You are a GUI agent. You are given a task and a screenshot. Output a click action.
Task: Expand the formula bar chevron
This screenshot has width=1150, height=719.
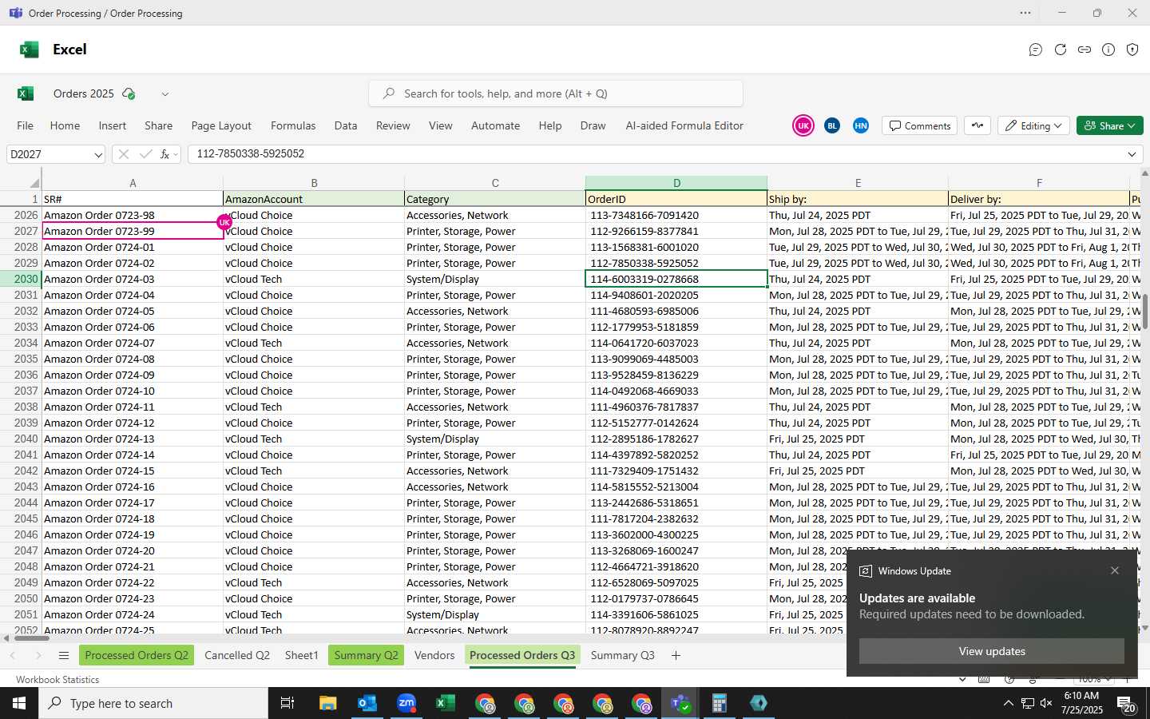[x=1132, y=154]
